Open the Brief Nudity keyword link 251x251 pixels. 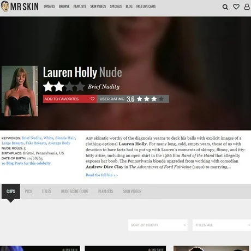[32, 138]
